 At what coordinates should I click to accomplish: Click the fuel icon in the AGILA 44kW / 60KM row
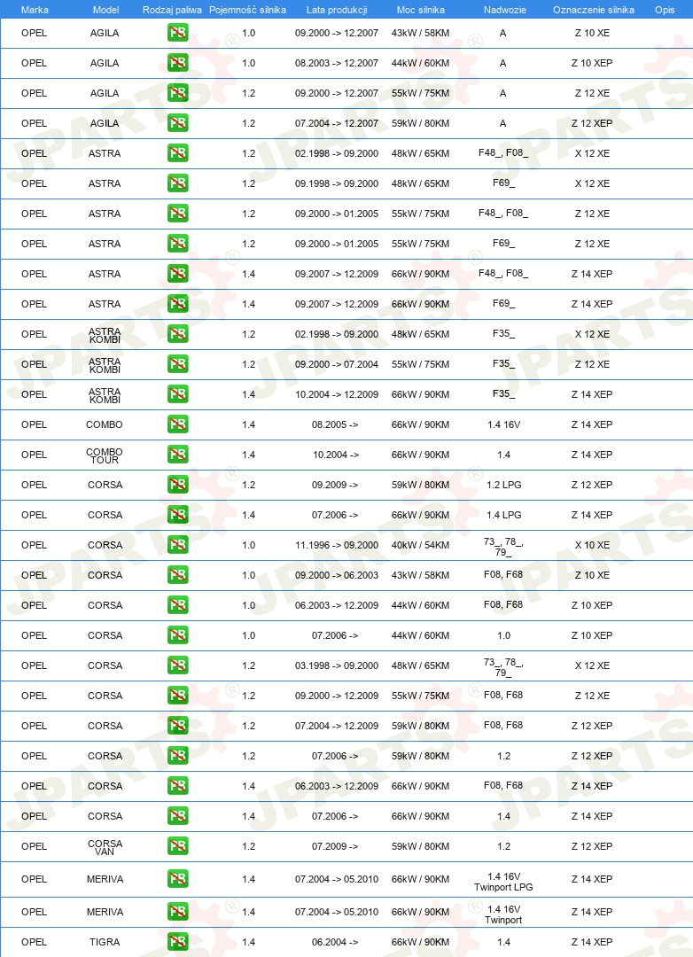(177, 62)
